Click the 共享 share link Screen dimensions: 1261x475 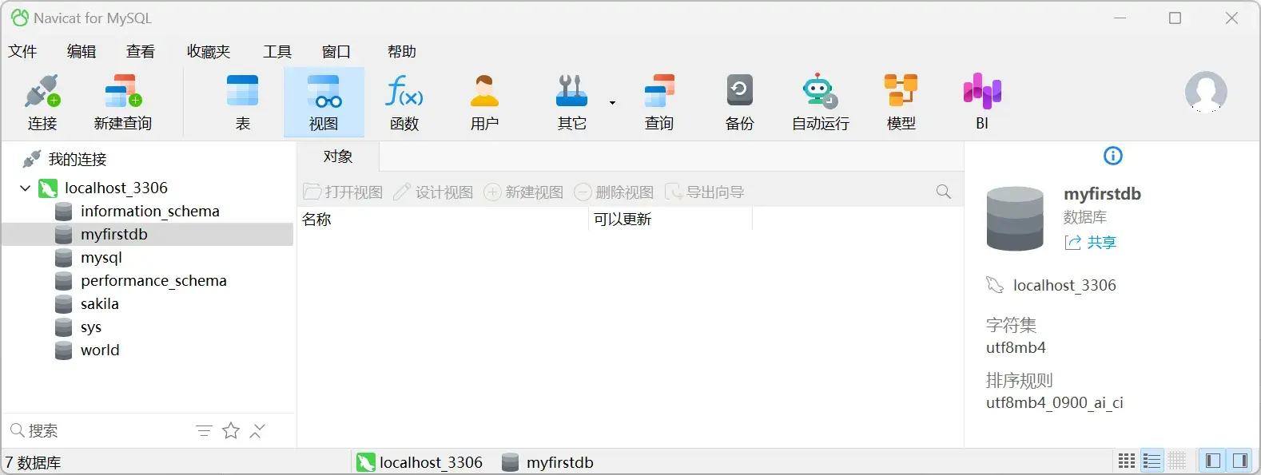click(x=1100, y=243)
